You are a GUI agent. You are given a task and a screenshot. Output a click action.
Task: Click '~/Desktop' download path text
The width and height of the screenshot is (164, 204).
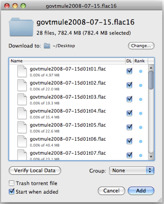(x=64, y=46)
